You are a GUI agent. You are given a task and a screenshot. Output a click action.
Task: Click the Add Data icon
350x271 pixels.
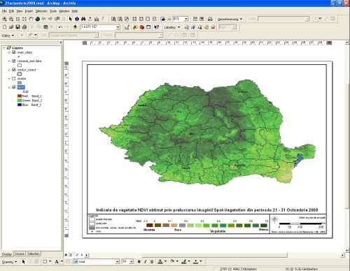[75, 27]
